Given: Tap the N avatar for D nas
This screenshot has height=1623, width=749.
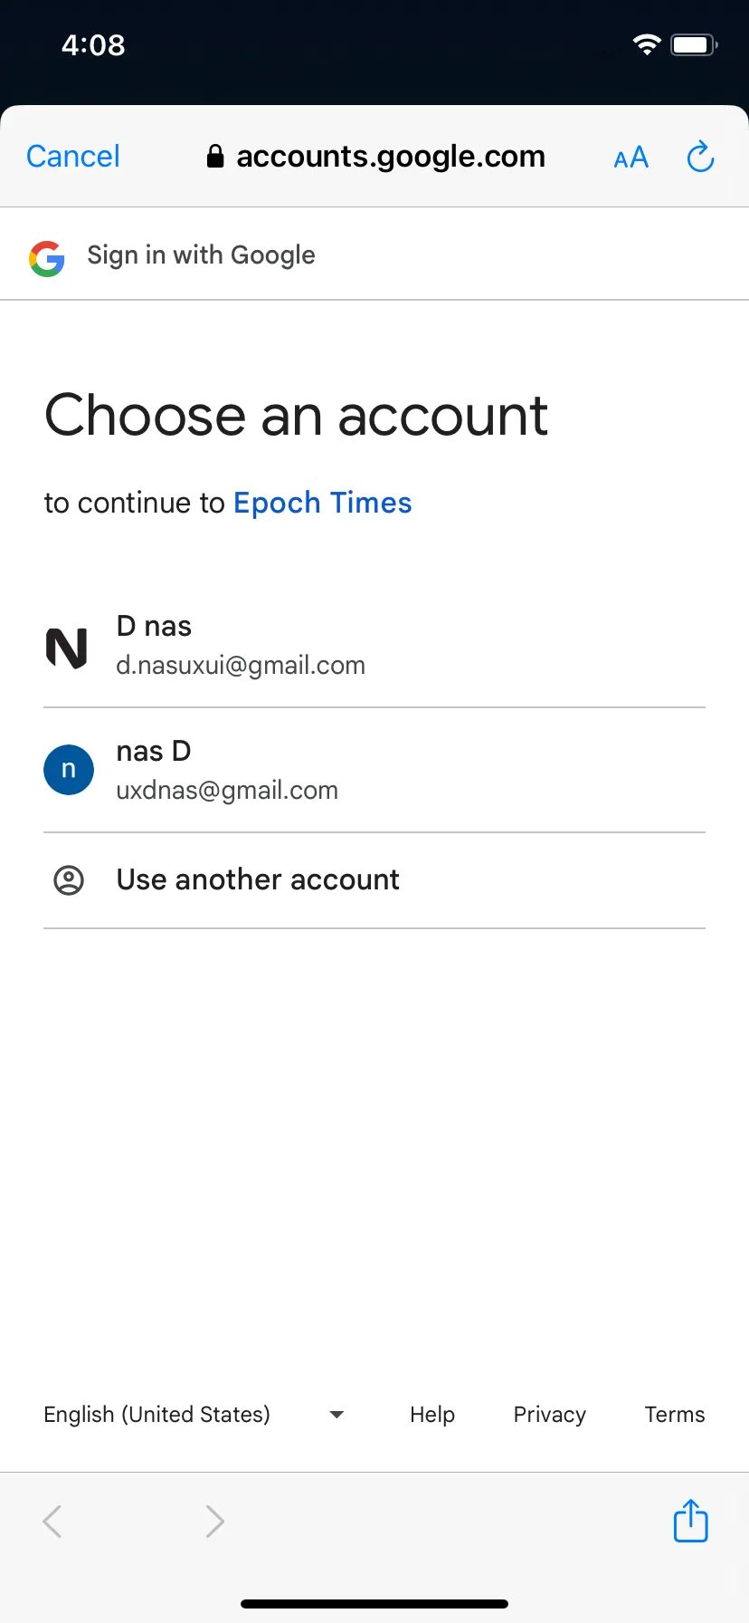Looking at the screenshot, I should click(x=67, y=648).
